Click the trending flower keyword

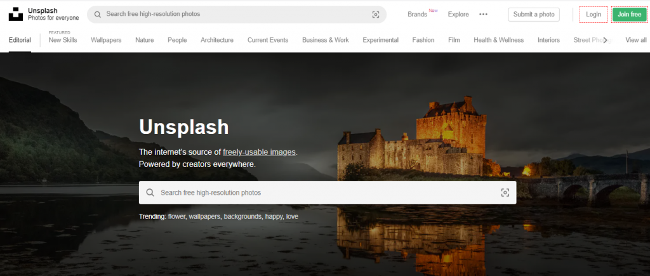click(x=176, y=216)
